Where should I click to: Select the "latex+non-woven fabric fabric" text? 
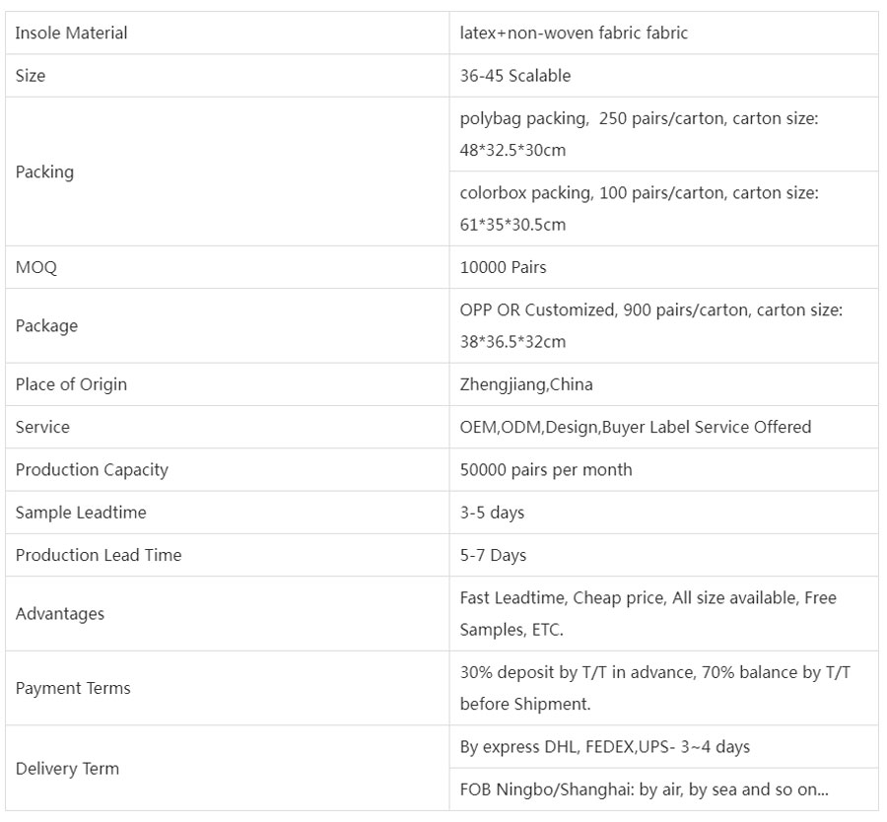pos(574,34)
